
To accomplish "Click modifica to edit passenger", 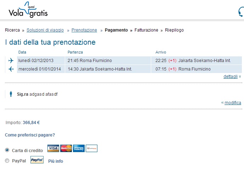I will (233, 103).
